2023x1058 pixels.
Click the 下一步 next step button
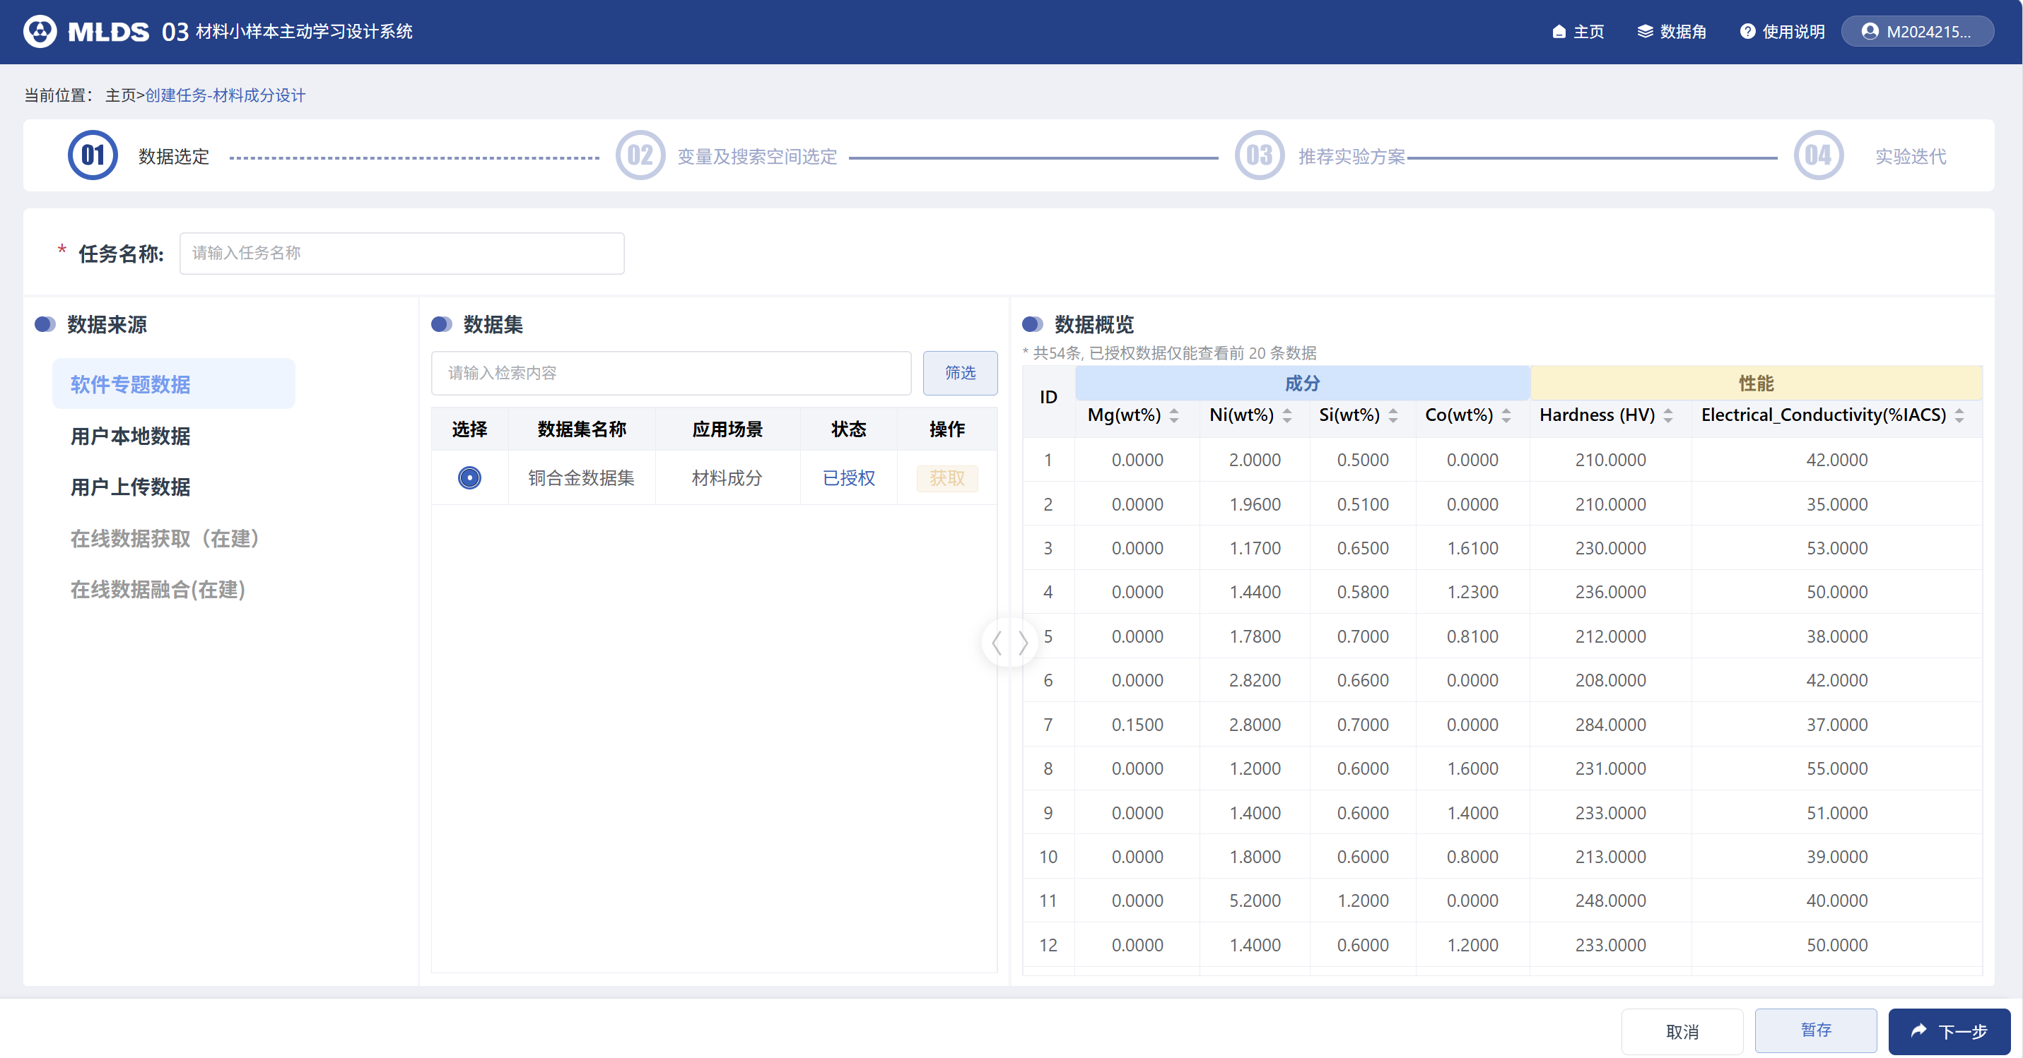point(1949,1031)
